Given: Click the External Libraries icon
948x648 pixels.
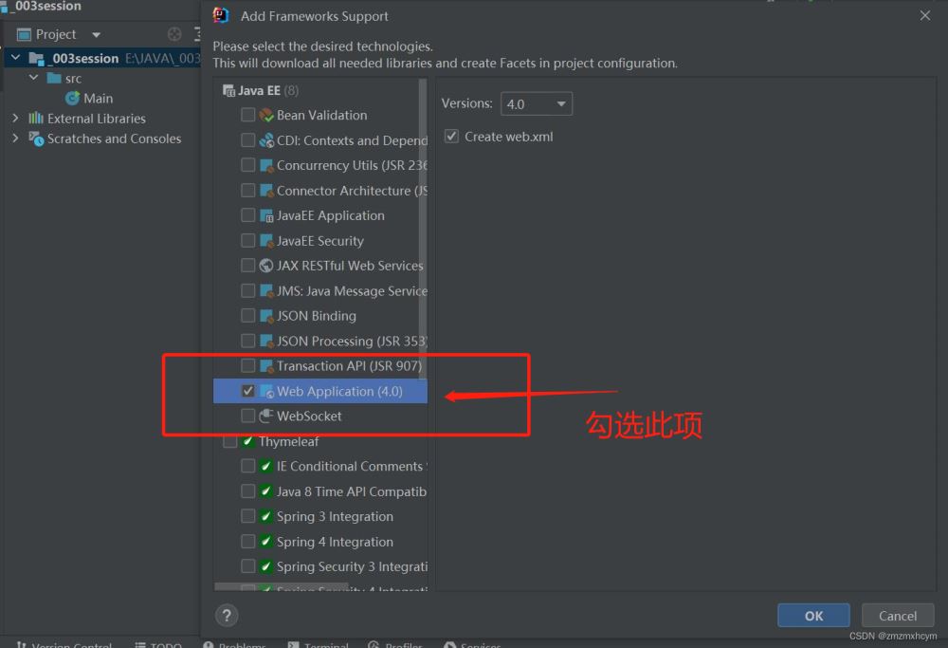Looking at the screenshot, I should [x=36, y=118].
